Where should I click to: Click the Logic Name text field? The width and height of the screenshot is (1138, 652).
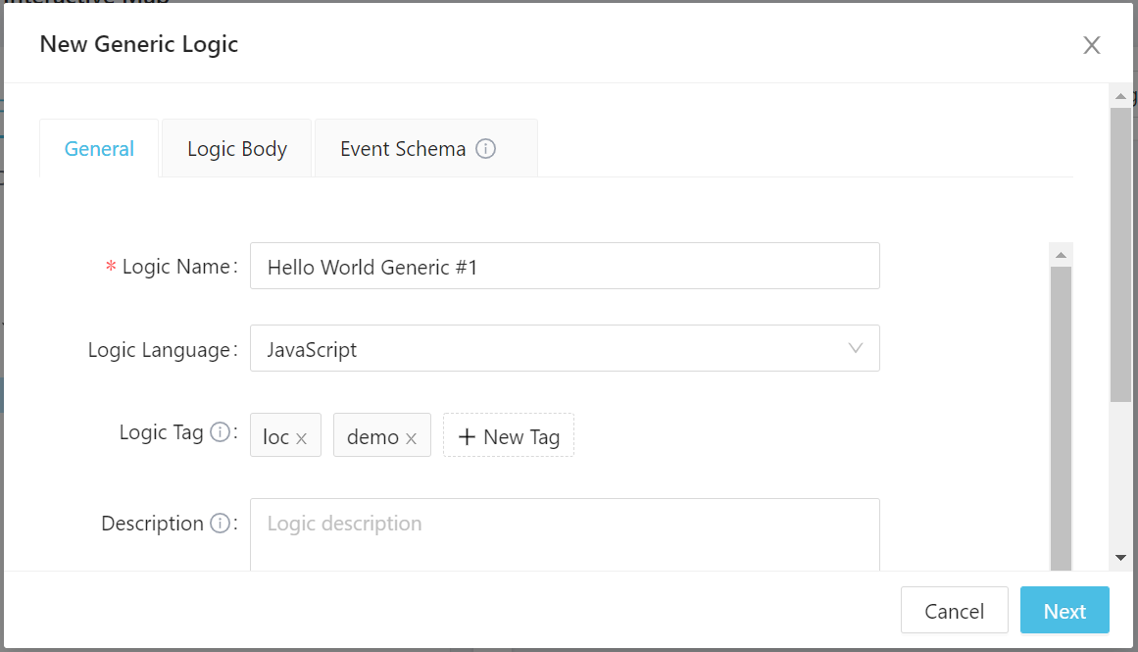[565, 267]
